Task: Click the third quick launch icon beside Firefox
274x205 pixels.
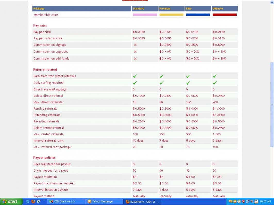Action: [39, 201]
